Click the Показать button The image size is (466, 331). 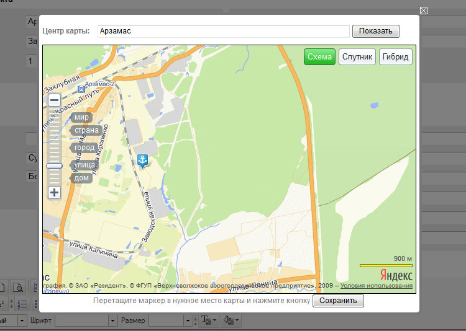click(x=376, y=31)
